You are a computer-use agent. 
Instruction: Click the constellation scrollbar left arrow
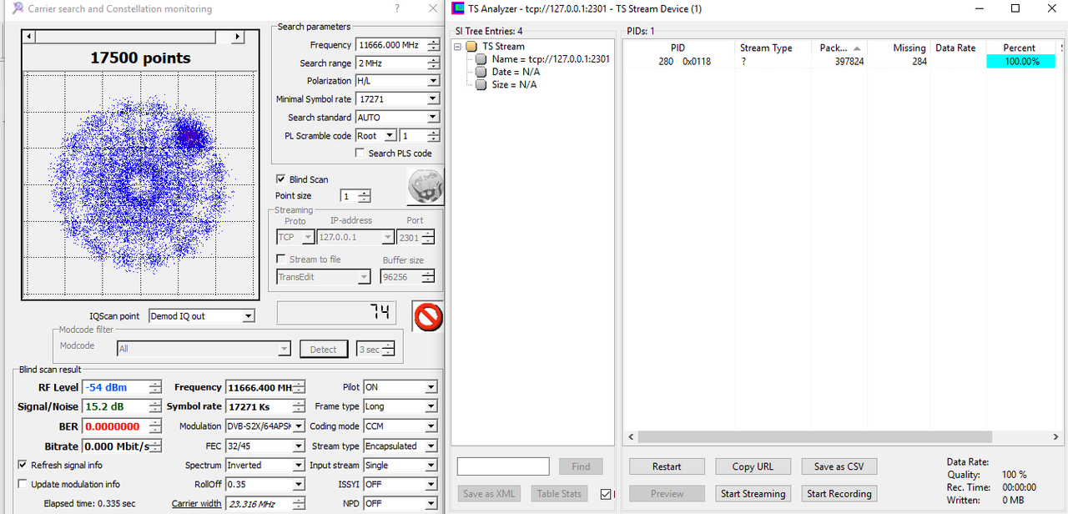pos(30,38)
